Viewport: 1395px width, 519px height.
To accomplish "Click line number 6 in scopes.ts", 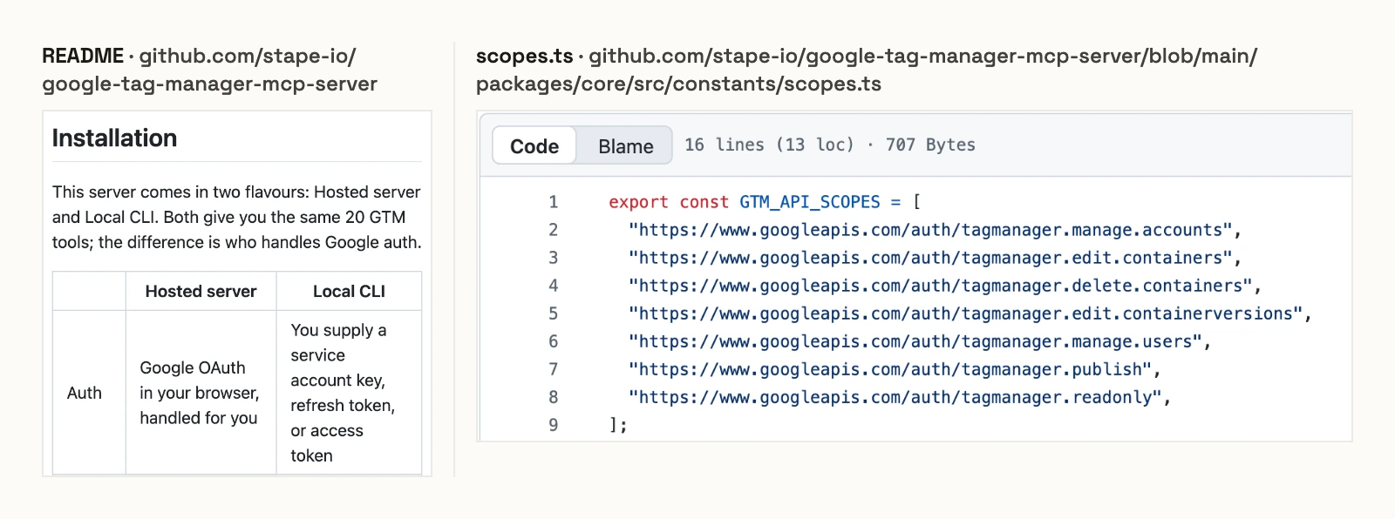I will (x=553, y=341).
